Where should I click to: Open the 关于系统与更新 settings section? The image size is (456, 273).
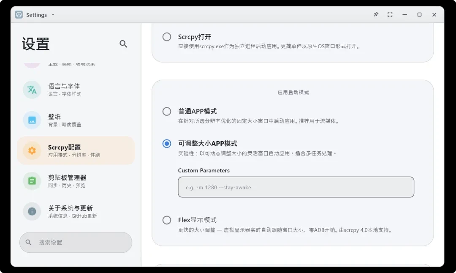pos(76,211)
